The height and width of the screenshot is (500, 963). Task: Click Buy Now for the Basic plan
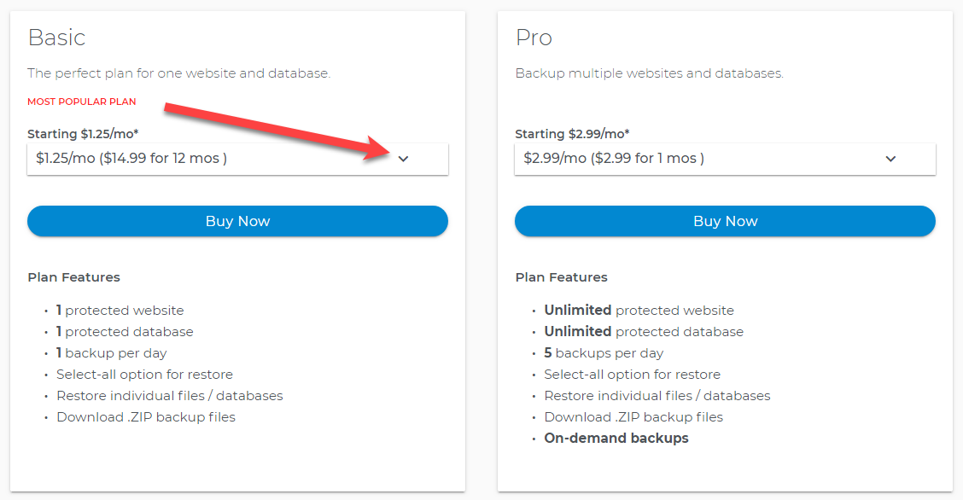pos(237,221)
